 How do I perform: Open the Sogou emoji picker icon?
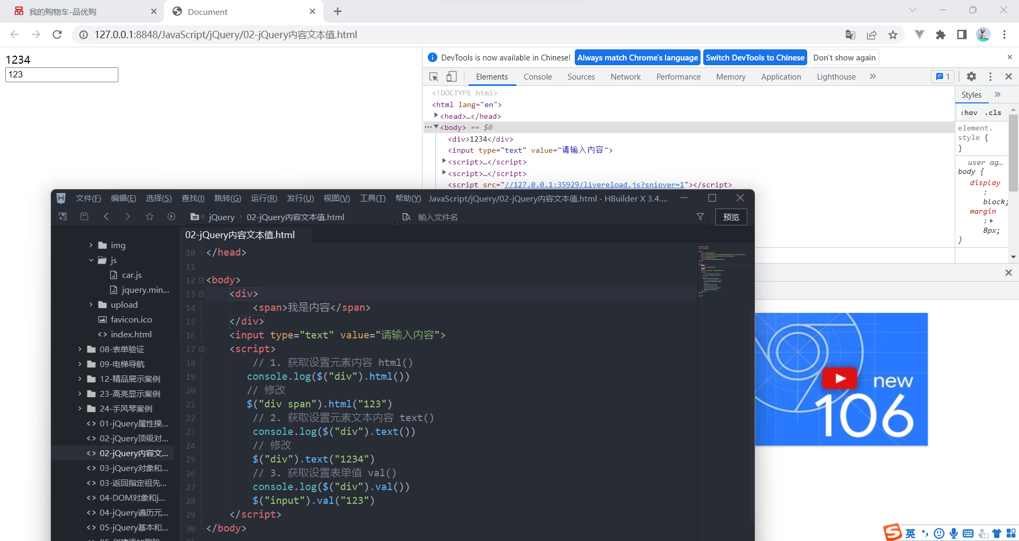click(939, 534)
